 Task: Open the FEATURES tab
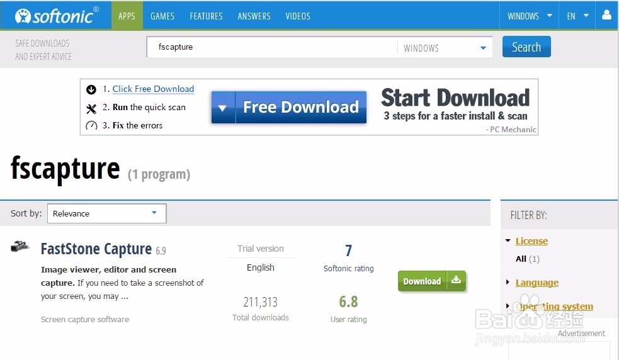(x=206, y=16)
